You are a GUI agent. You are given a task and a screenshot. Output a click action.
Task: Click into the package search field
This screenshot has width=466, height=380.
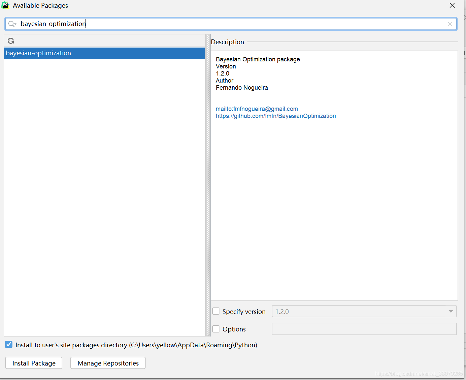coord(231,24)
